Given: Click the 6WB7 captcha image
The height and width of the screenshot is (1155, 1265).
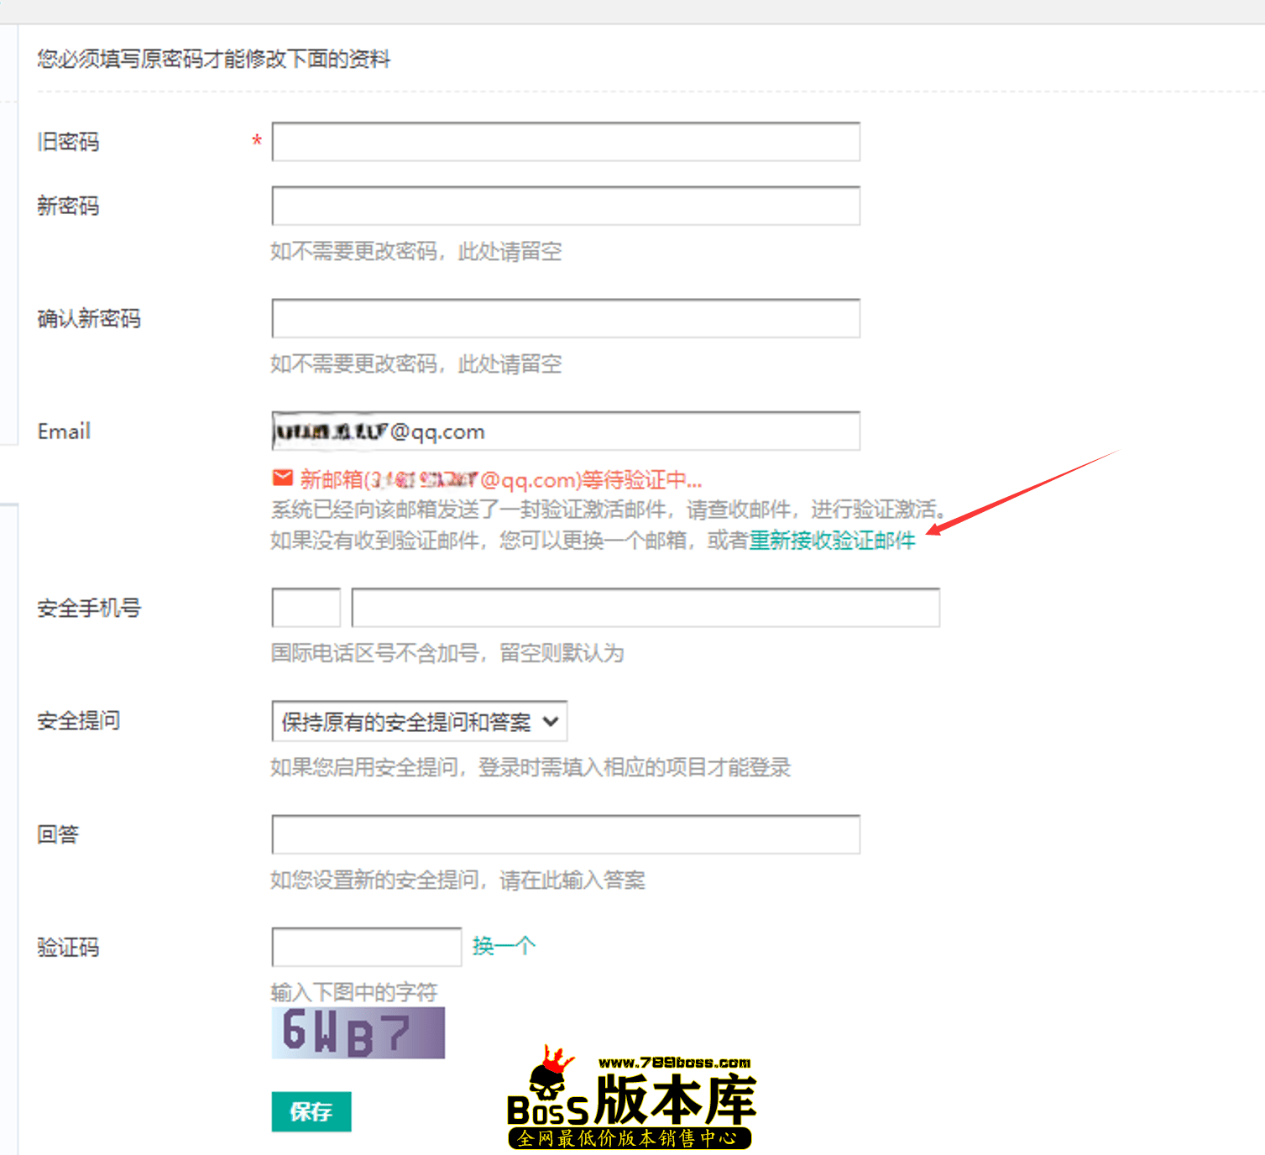Looking at the screenshot, I should 358,1032.
